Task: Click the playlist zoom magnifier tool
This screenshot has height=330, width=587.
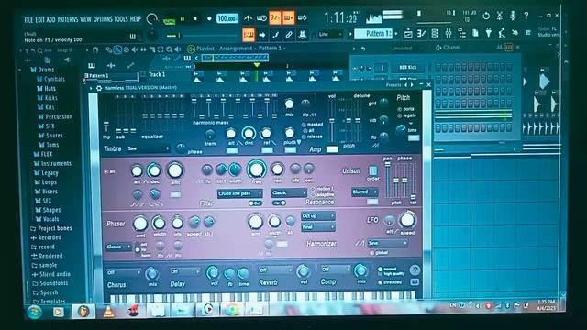Action: 169,49
